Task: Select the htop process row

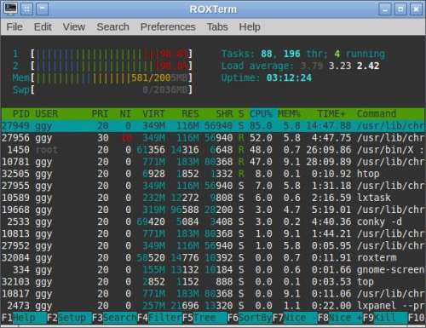Action: coord(213,174)
